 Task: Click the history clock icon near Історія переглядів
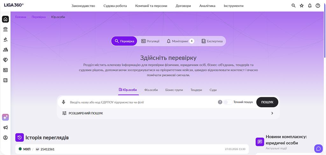point(19,138)
